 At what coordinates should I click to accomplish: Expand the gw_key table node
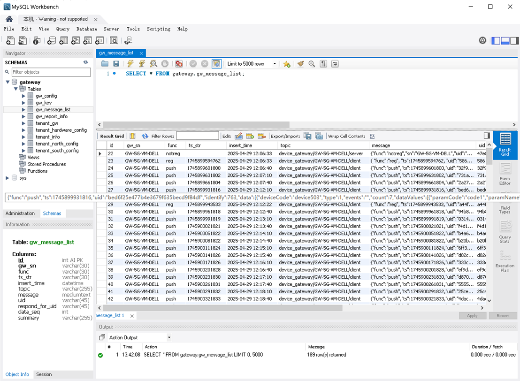tap(23, 103)
